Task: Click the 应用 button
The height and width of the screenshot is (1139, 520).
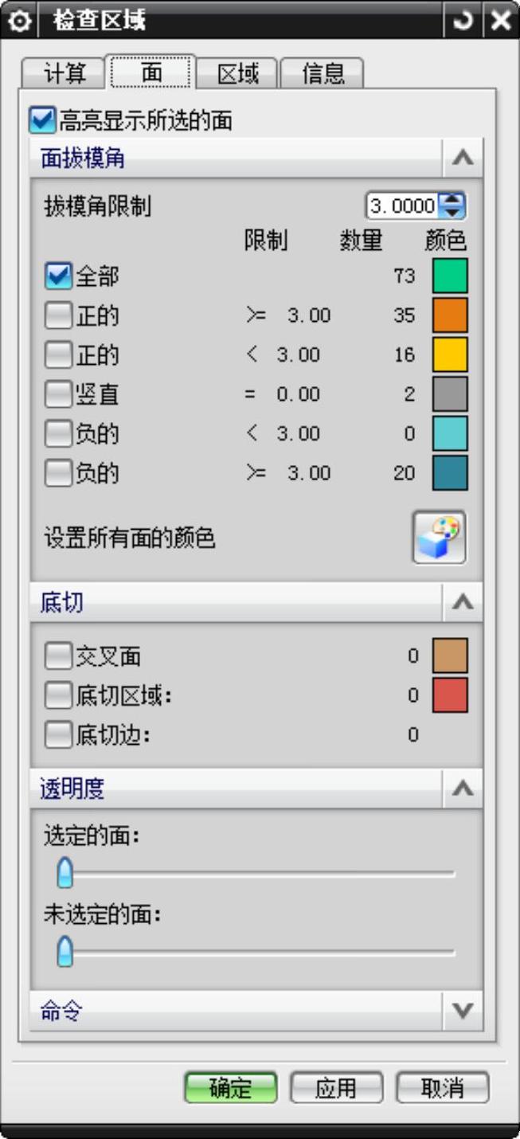Action: pyautogui.click(x=336, y=1088)
